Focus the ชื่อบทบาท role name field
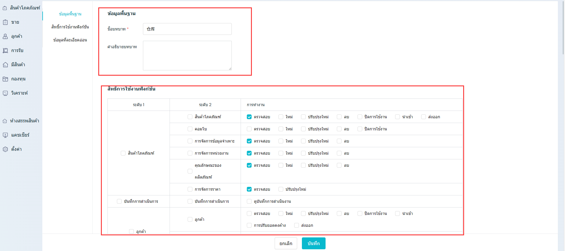This screenshot has height=251, width=565. pos(187,29)
